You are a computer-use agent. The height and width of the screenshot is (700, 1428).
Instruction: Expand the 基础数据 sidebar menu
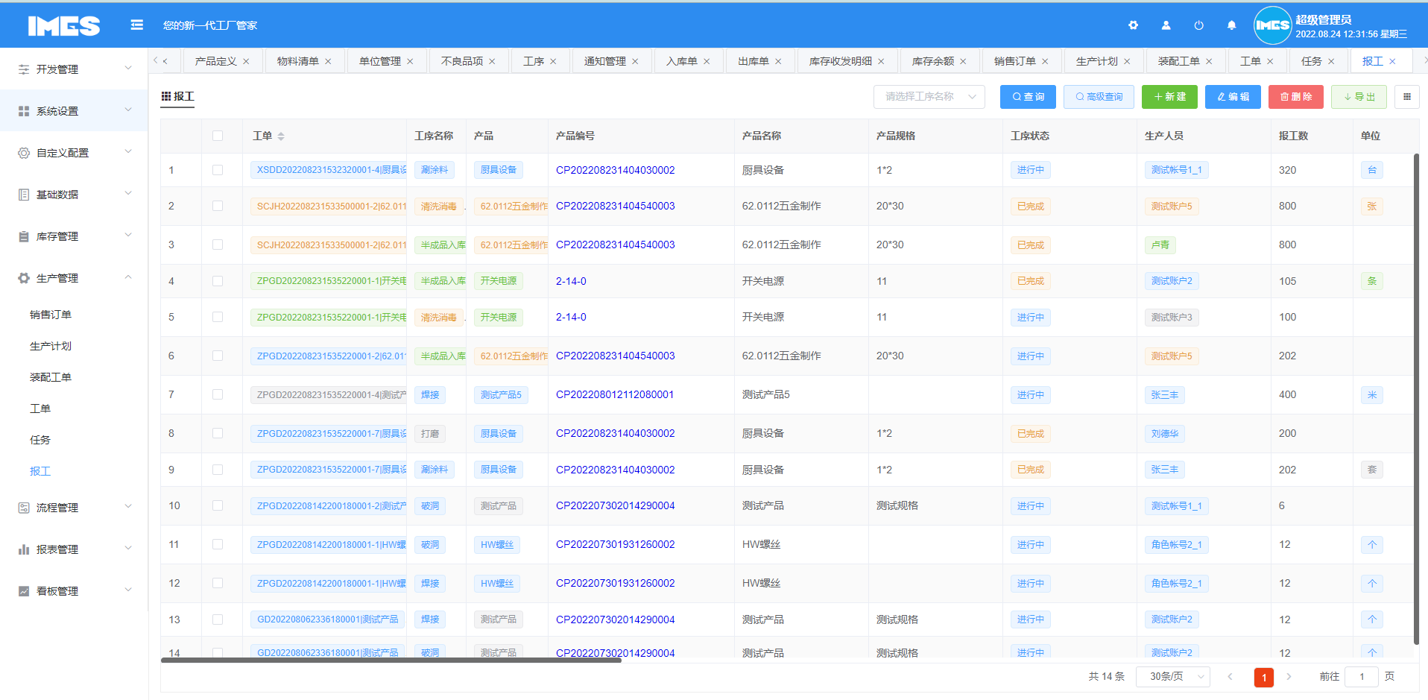[x=75, y=194]
